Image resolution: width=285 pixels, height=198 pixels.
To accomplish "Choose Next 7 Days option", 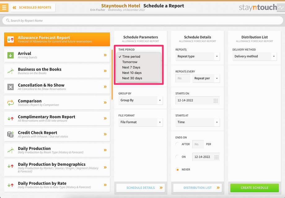I will [139, 68].
